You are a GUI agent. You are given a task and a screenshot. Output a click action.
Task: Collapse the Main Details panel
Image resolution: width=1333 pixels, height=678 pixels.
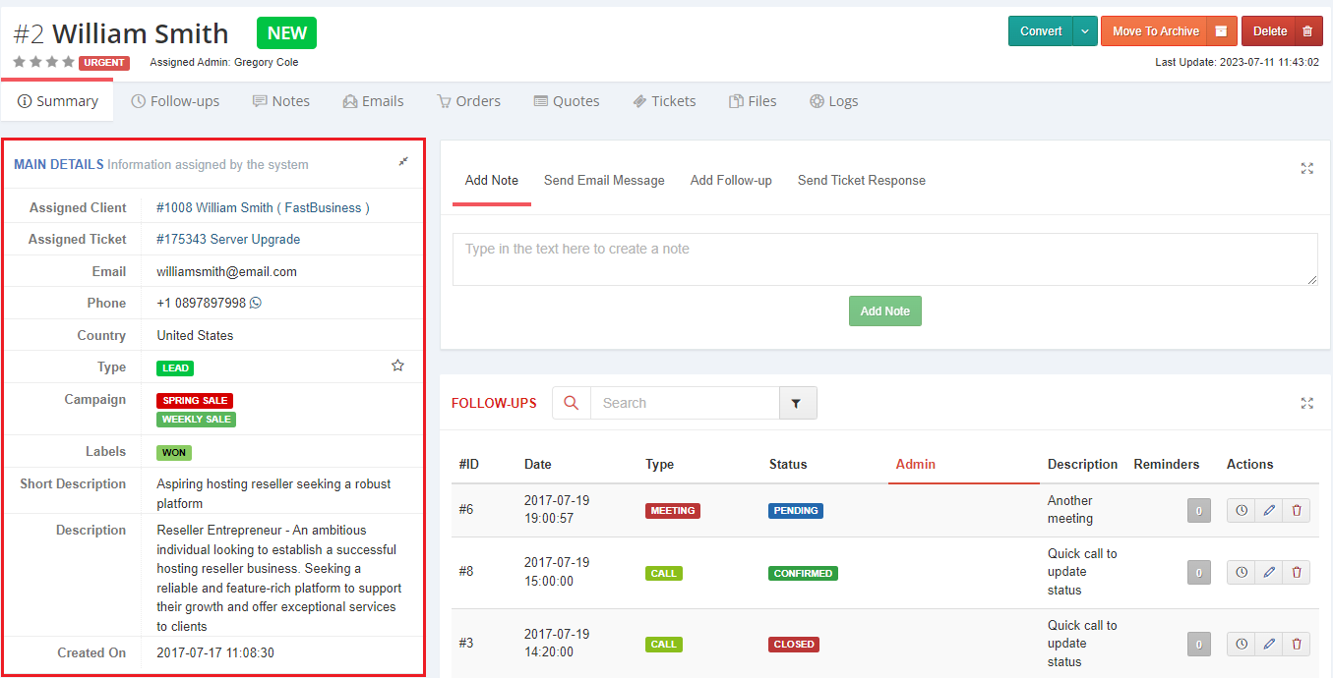[x=403, y=161]
